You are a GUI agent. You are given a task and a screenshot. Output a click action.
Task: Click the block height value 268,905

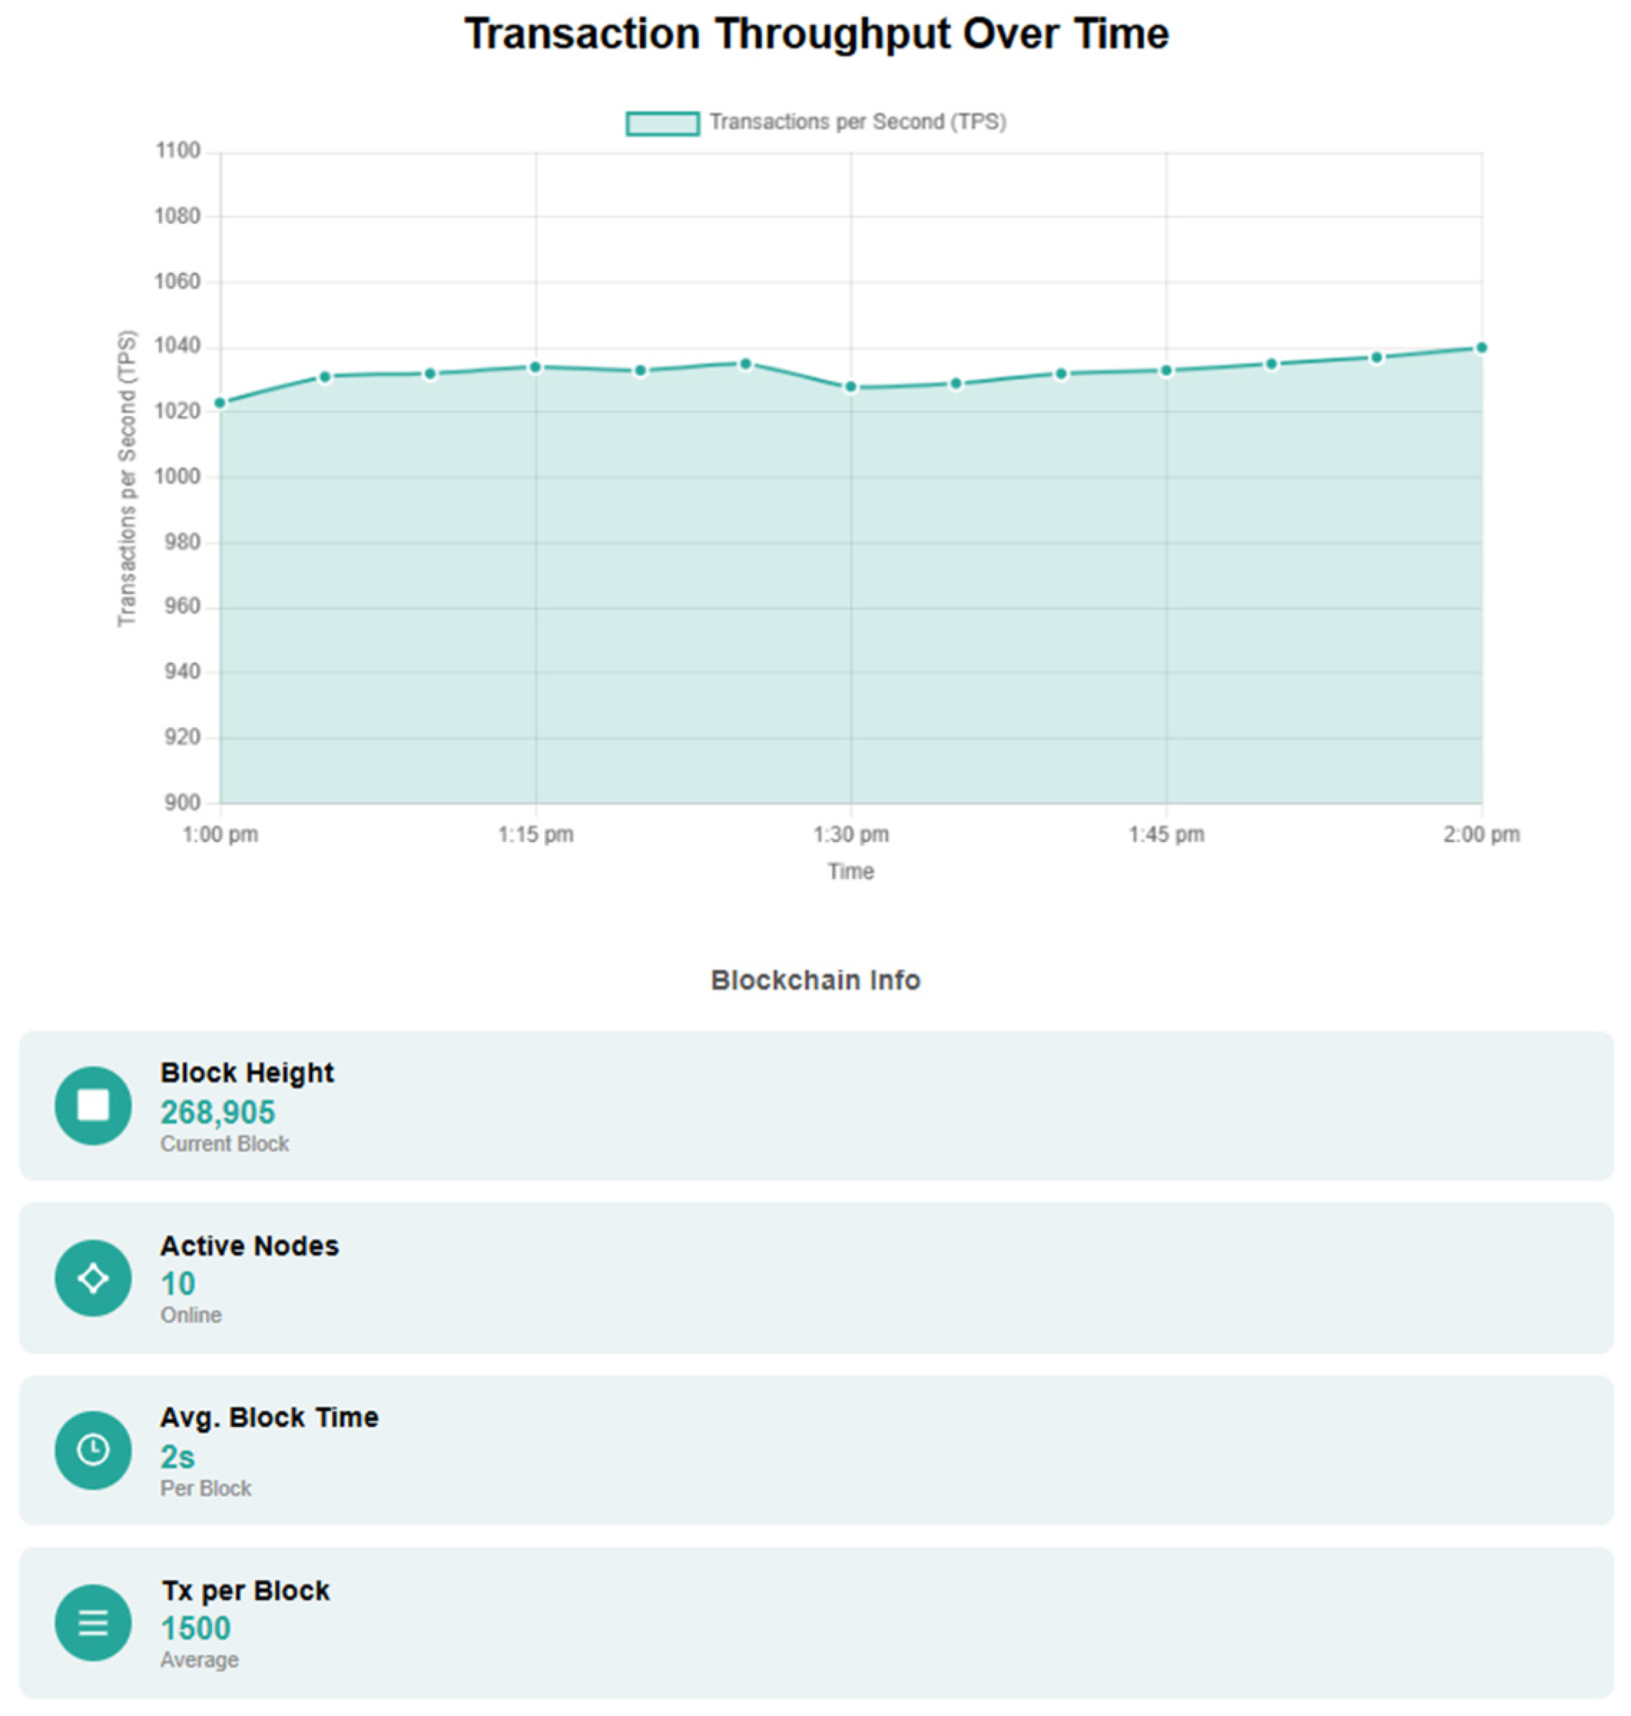coord(218,1112)
